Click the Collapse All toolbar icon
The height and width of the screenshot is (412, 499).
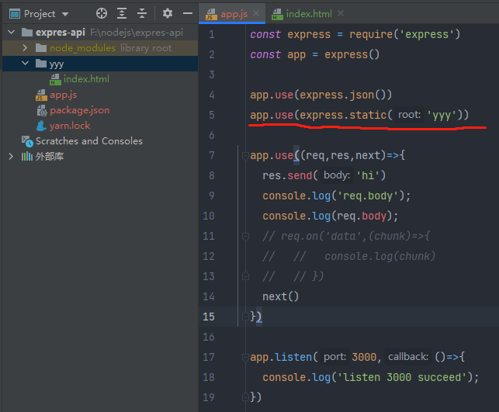pos(141,13)
